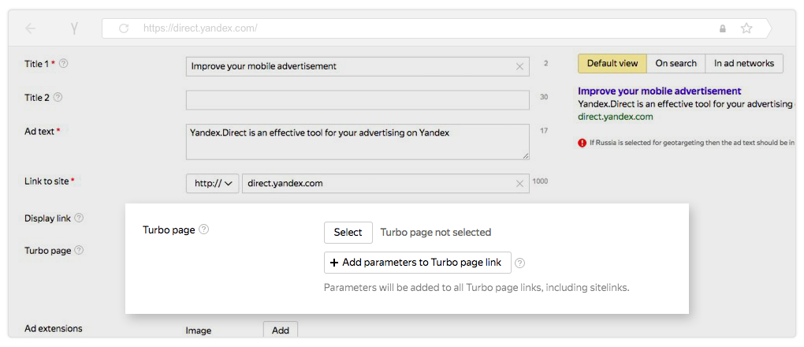Click the browser back arrow icon

pos(30,28)
